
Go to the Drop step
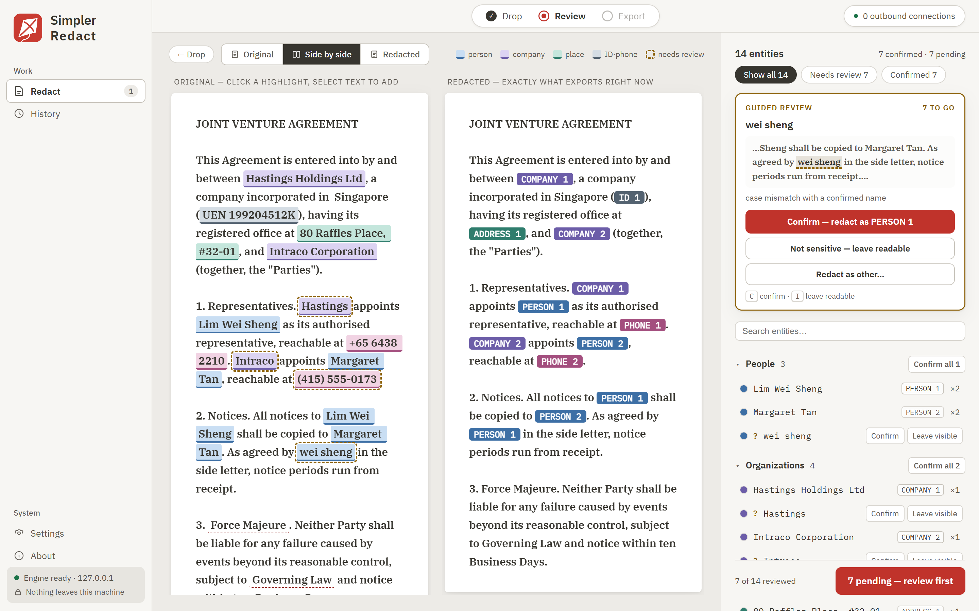click(504, 16)
